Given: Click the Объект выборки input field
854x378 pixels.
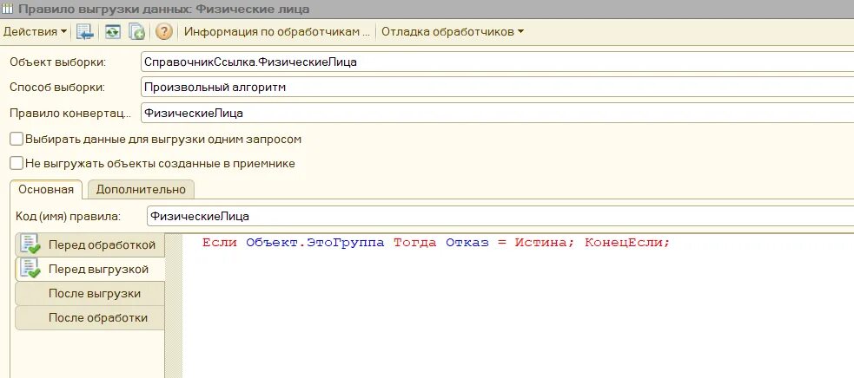Looking at the screenshot, I should [x=497, y=62].
